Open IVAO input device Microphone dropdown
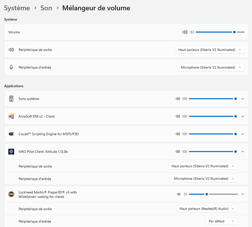The image size is (252, 227). pos(204,178)
